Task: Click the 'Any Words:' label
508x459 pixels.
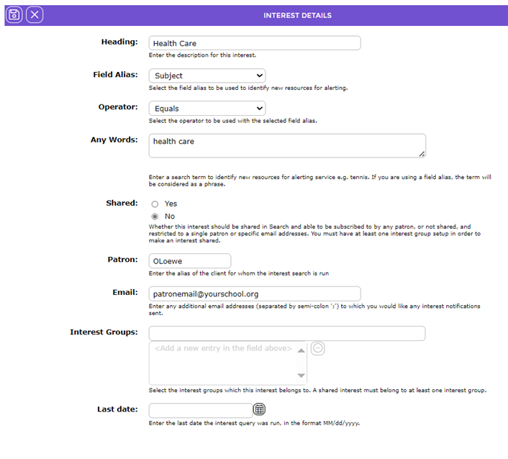Action: click(x=114, y=140)
